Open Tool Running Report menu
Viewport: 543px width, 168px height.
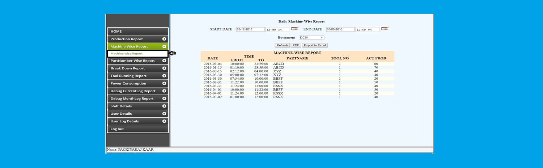tap(138, 76)
